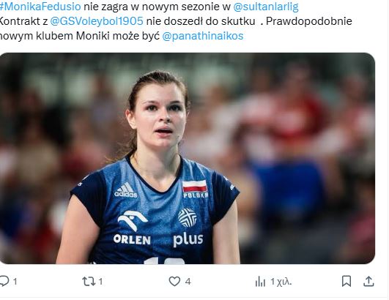389x300 pixels.
Task: Open the volleyball player photo
Action: tap(187, 158)
